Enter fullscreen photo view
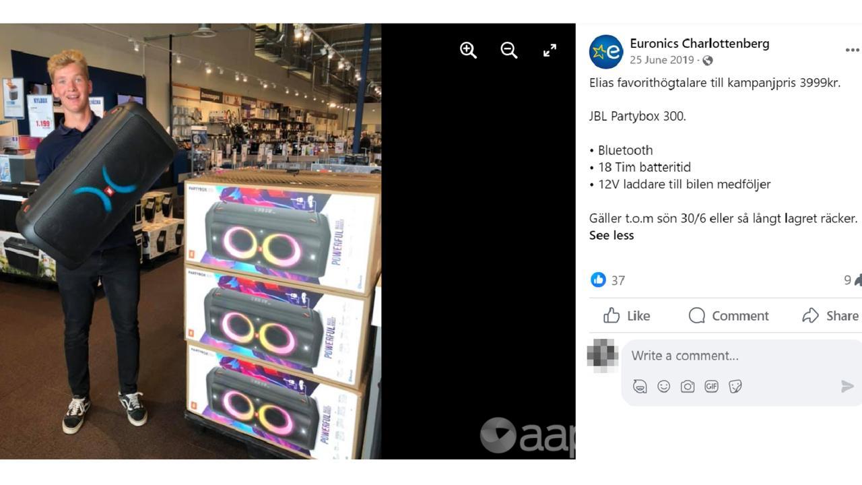This screenshot has width=862, height=485. tap(550, 50)
